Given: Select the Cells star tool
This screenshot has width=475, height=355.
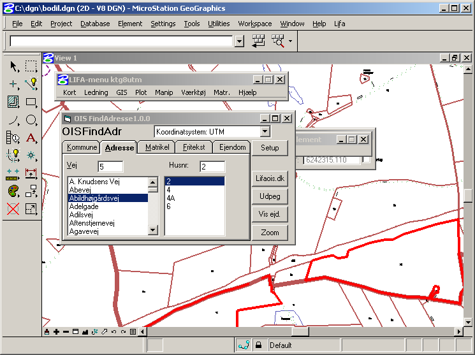Looking at the screenshot, I should 31,156.
